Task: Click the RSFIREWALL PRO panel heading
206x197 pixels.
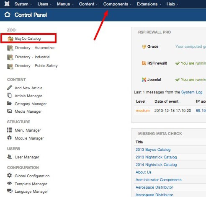Action: [x=154, y=32]
